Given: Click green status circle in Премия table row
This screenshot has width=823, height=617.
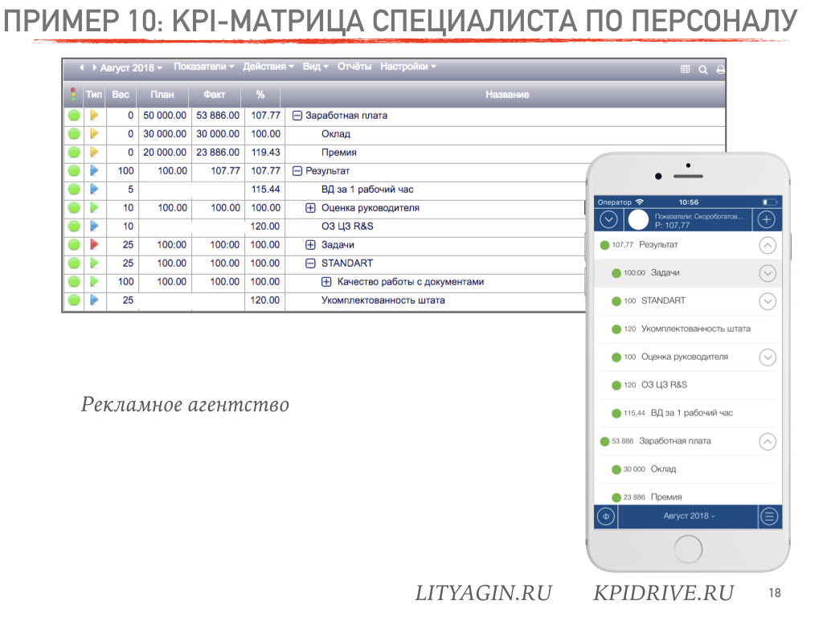Looking at the screenshot, I should (x=74, y=152).
